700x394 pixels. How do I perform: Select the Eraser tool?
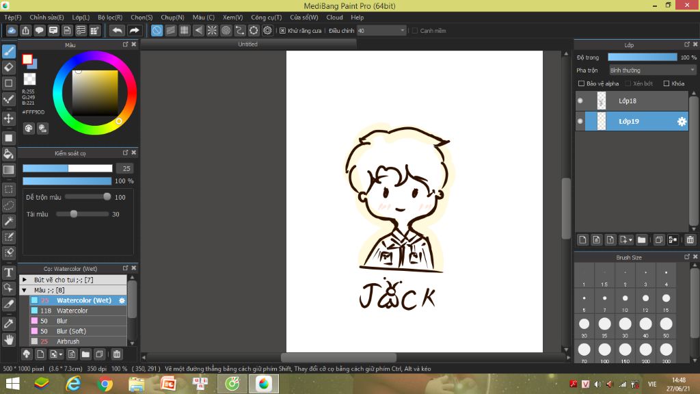(x=8, y=68)
